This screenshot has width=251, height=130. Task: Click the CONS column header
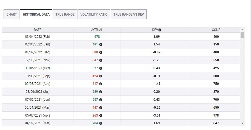click(x=216, y=30)
